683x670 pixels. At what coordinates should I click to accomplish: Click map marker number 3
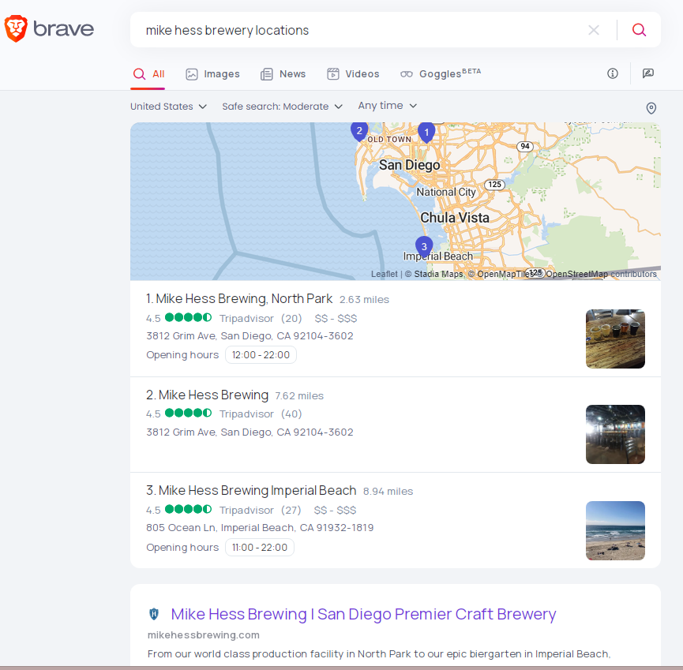424,247
